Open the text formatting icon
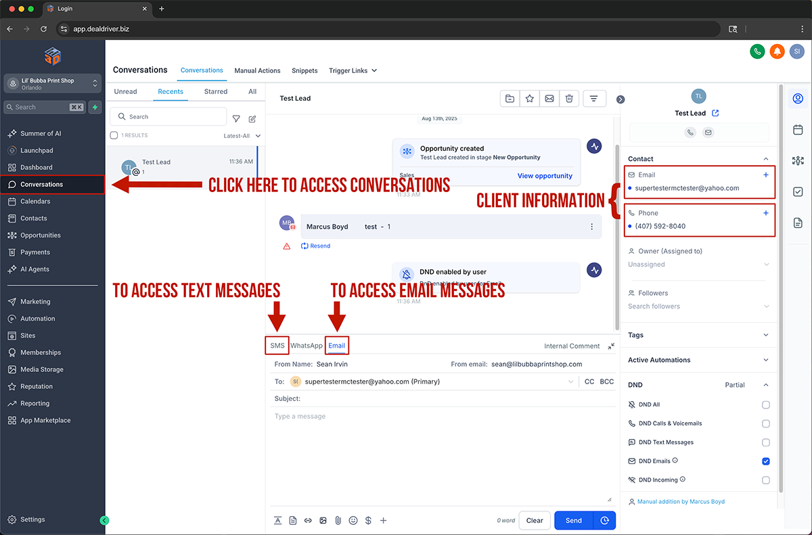This screenshot has height=535, width=812. (x=278, y=520)
